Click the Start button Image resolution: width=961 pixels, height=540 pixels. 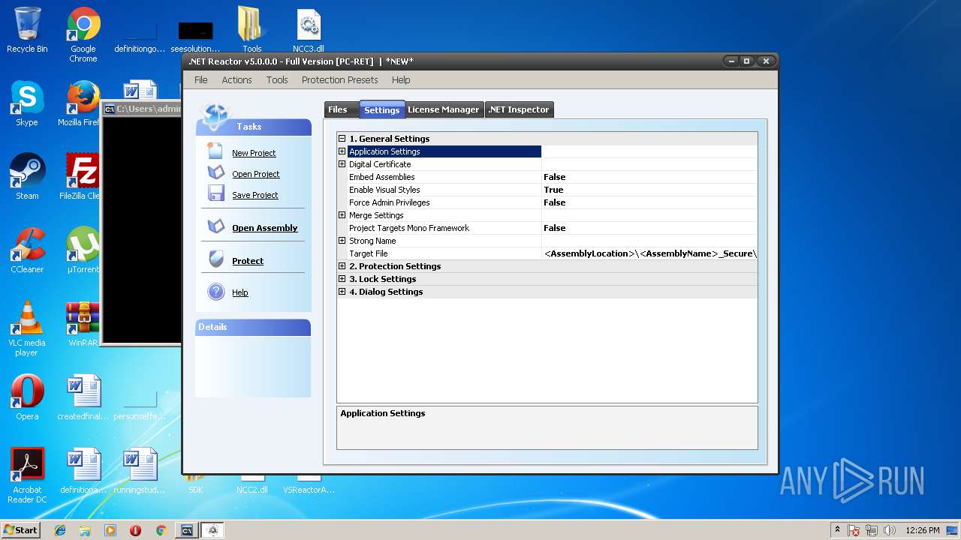20,529
